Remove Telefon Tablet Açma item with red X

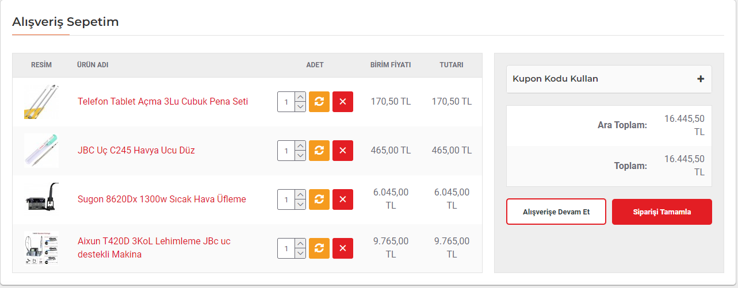[x=343, y=102]
